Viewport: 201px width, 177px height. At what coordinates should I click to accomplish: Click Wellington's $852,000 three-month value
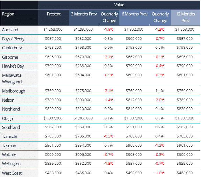pyautogui.click(x=83, y=164)
